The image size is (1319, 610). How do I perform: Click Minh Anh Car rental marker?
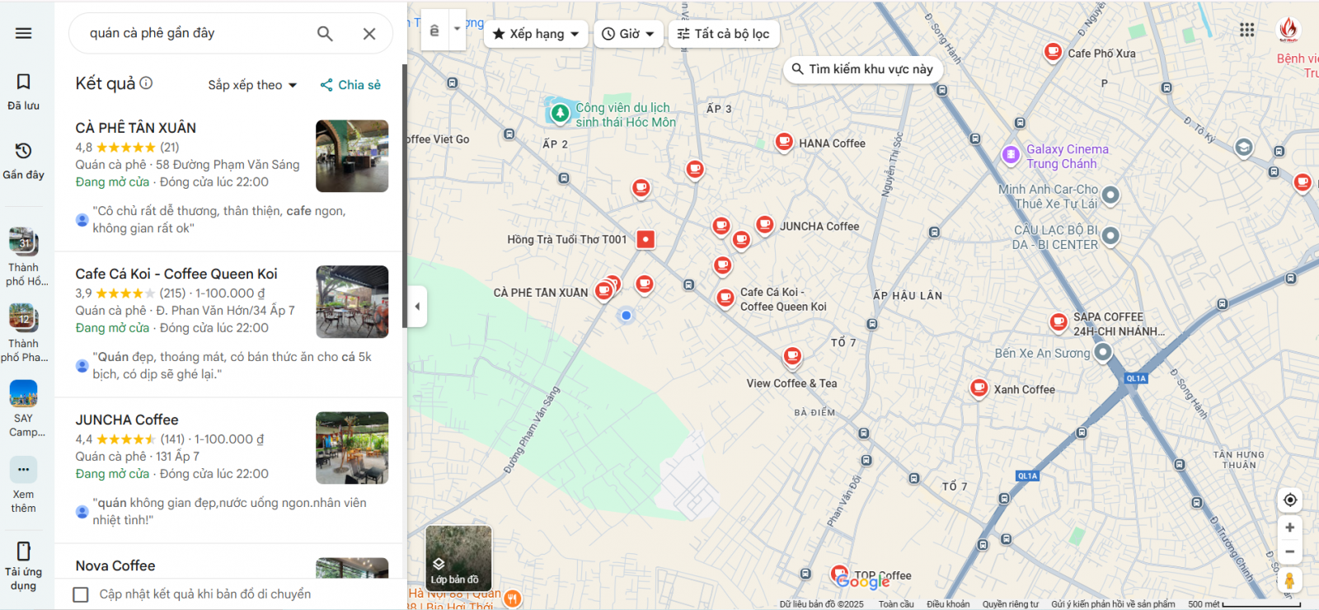[1110, 195]
